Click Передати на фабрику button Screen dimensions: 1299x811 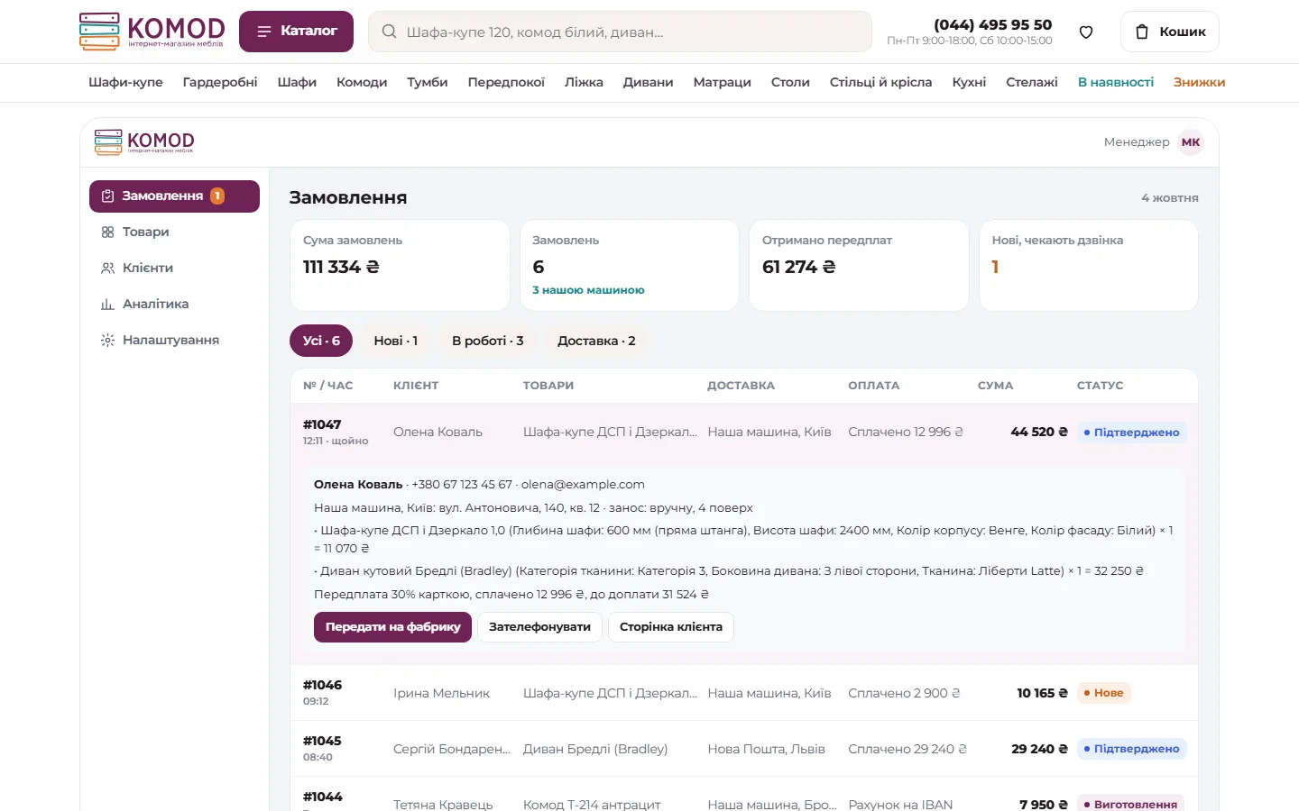tap(392, 627)
